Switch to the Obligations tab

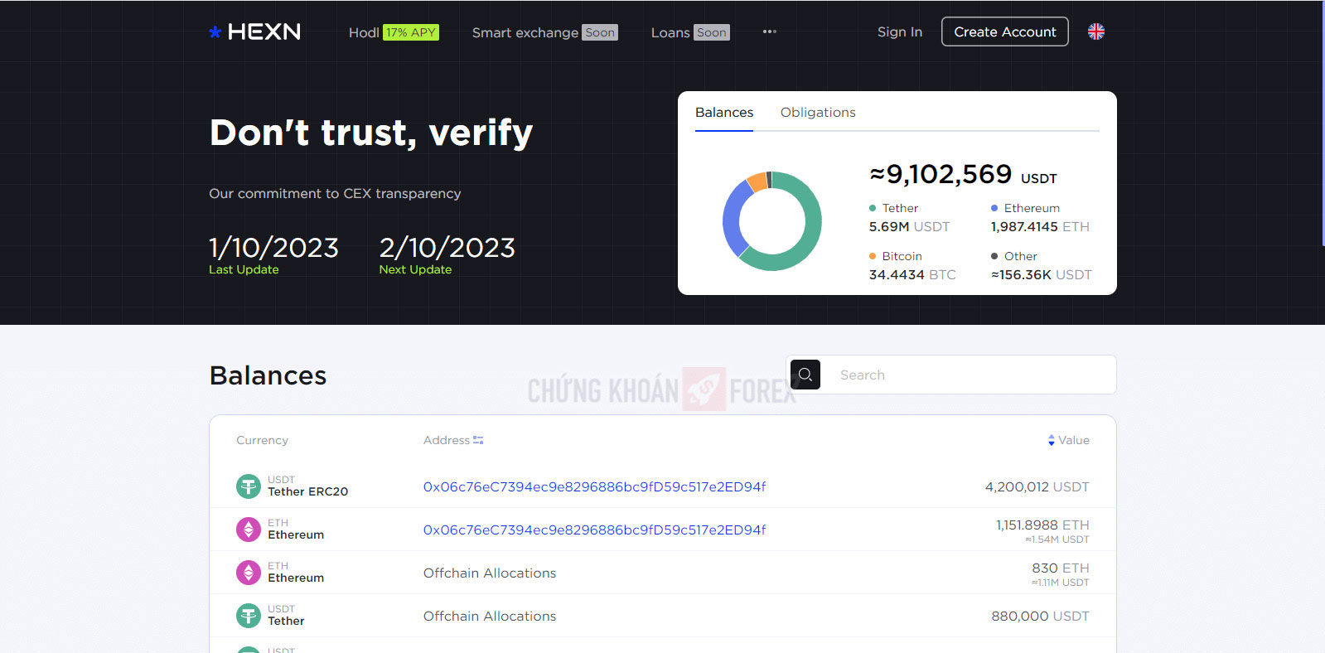point(818,112)
